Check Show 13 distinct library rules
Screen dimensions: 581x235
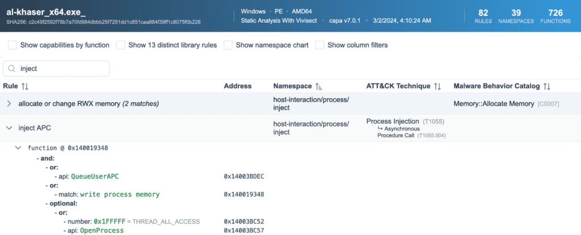point(121,45)
